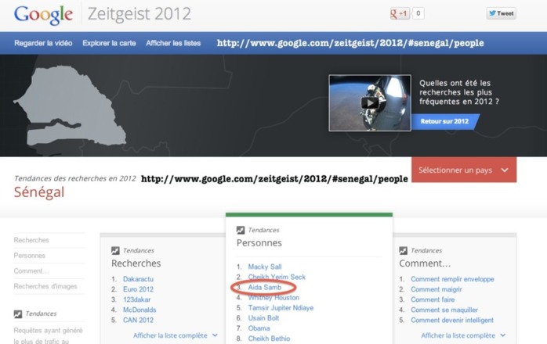Select Personnes in left sidebar
The width and height of the screenshot is (547, 344).
click(30, 256)
